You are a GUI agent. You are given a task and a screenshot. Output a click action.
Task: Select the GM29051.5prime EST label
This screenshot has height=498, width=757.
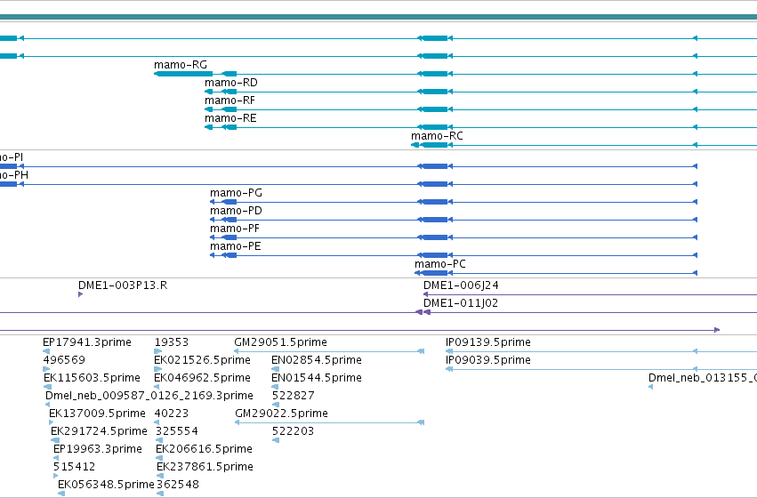(280, 342)
